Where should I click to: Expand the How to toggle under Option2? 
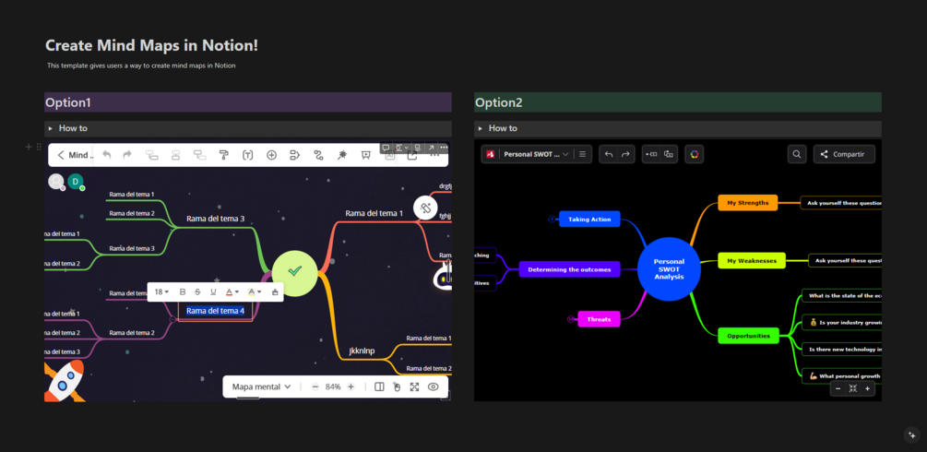click(x=480, y=128)
